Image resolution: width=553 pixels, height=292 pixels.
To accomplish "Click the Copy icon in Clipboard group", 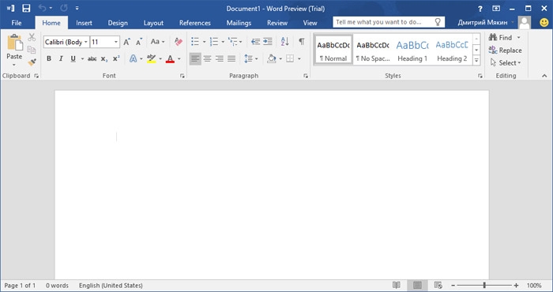I will (32, 50).
